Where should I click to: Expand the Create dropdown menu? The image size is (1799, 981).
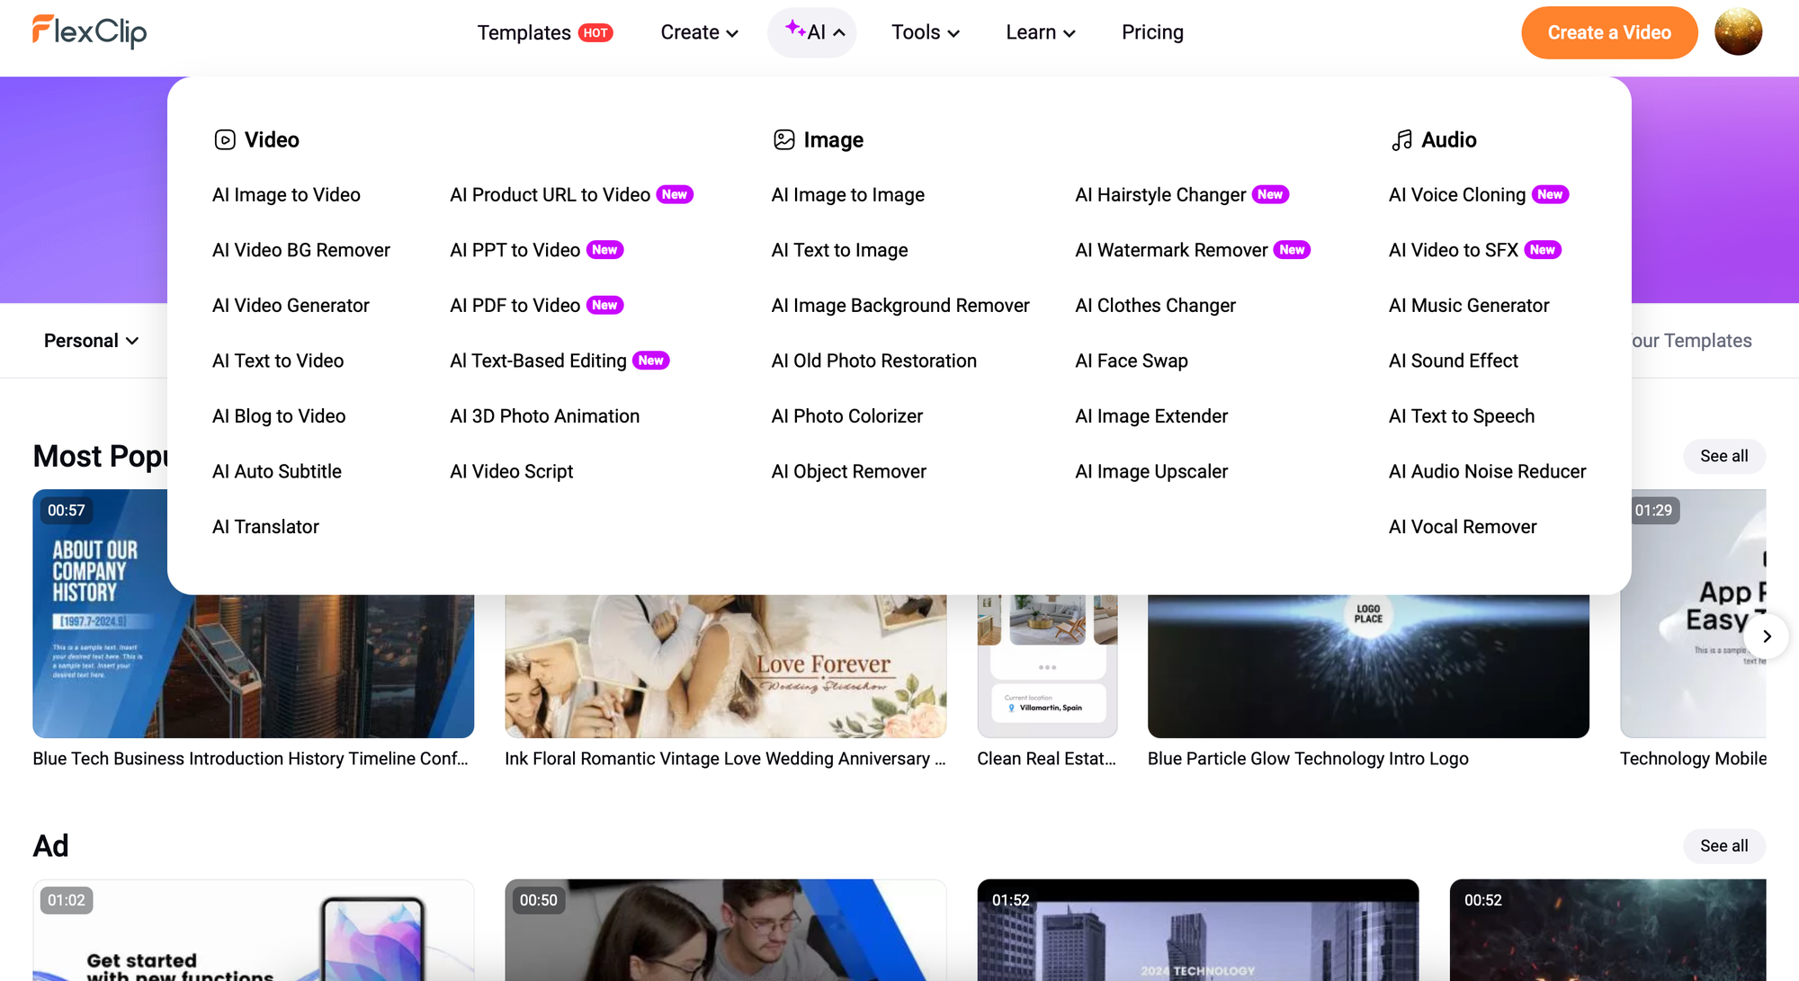[699, 32]
